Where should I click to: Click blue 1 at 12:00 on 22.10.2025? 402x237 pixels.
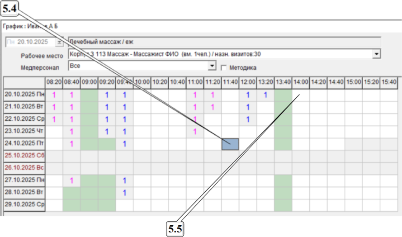click(x=248, y=119)
